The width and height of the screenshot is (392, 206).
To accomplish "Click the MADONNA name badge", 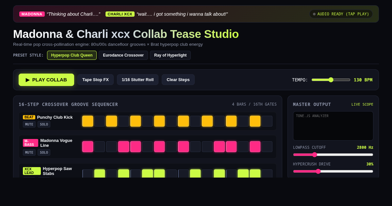I will click(x=32, y=14).
